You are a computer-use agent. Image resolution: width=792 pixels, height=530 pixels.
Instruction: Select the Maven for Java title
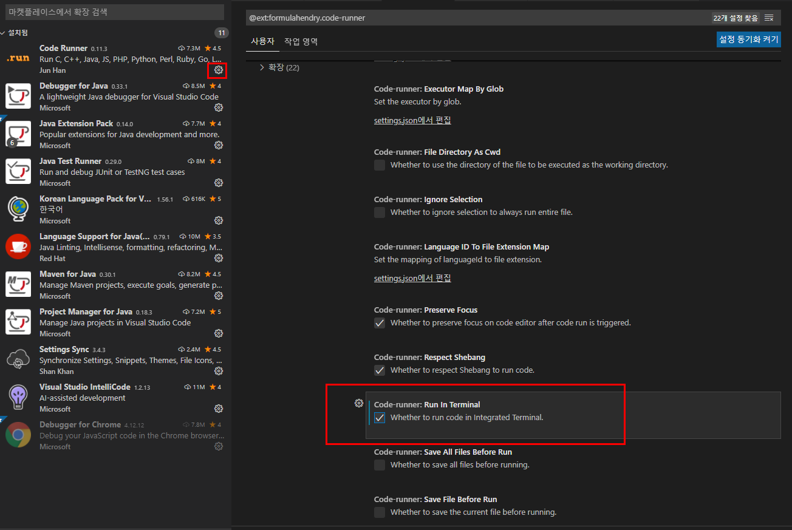click(67, 274)
